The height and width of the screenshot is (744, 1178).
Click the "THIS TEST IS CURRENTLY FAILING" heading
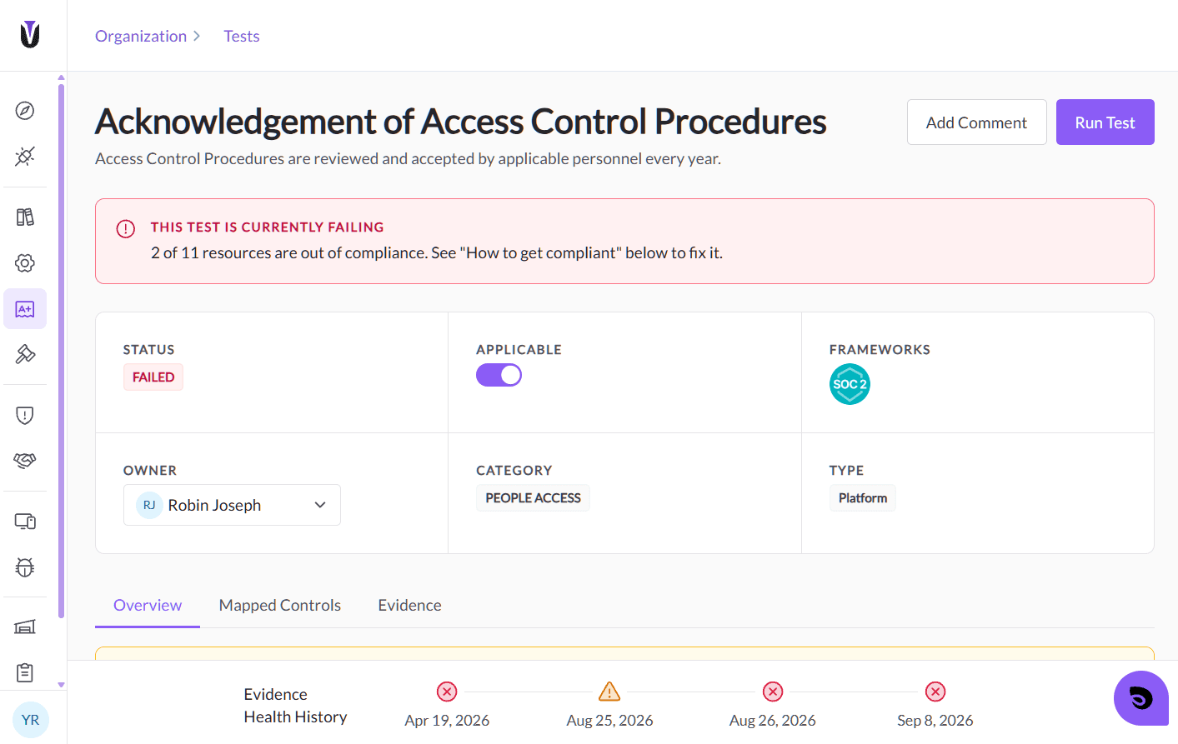coord(268,227)
